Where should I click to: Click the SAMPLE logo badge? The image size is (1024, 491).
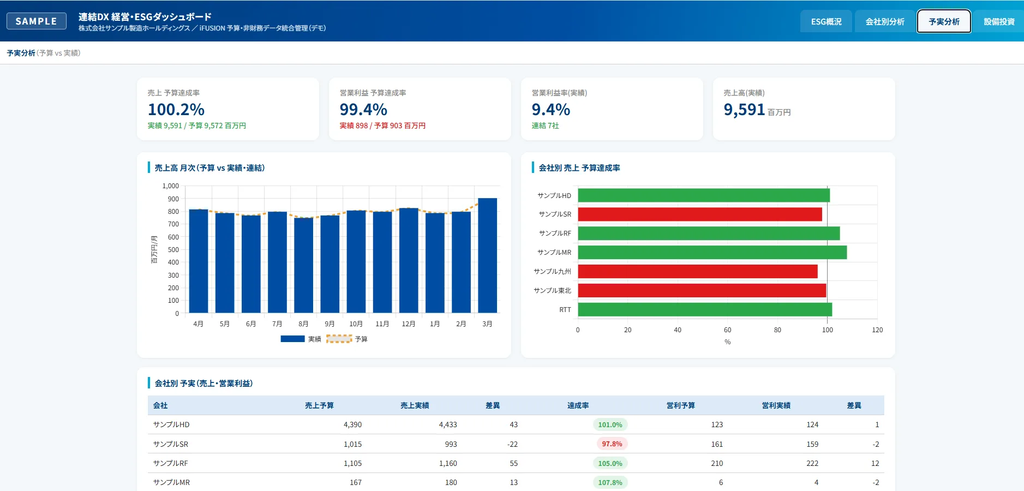click(x=37, y=21)
